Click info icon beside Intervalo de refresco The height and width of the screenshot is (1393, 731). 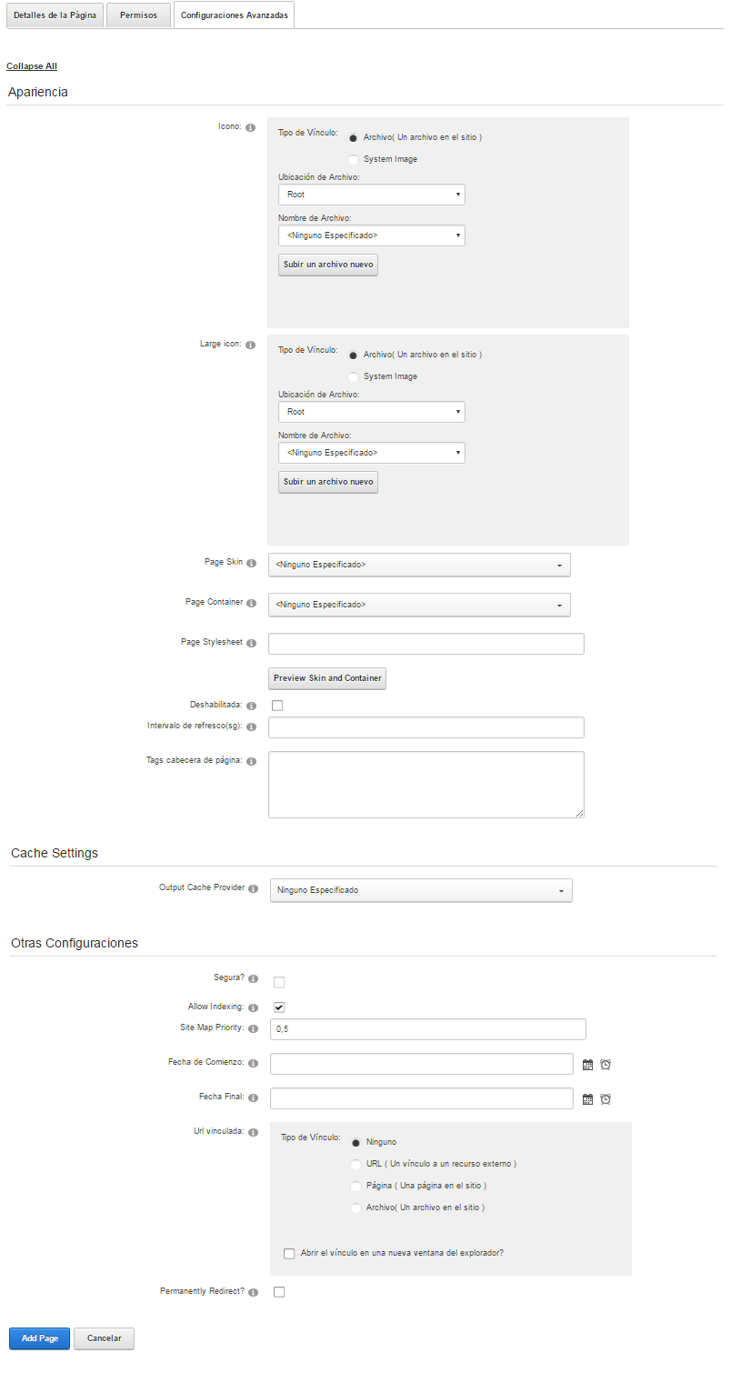pos(251,727)
